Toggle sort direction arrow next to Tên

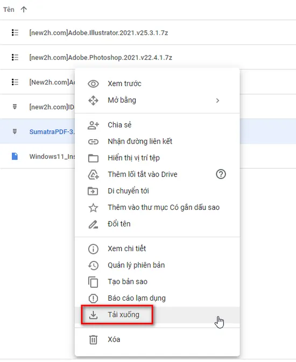click(24, 10)
